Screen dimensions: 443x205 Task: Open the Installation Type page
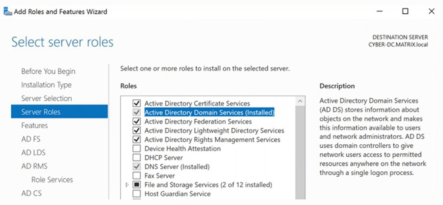tap(46, 85)
